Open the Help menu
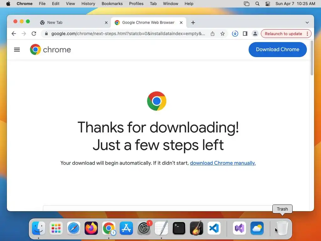 pyautogui.click(x=189, y=4)
